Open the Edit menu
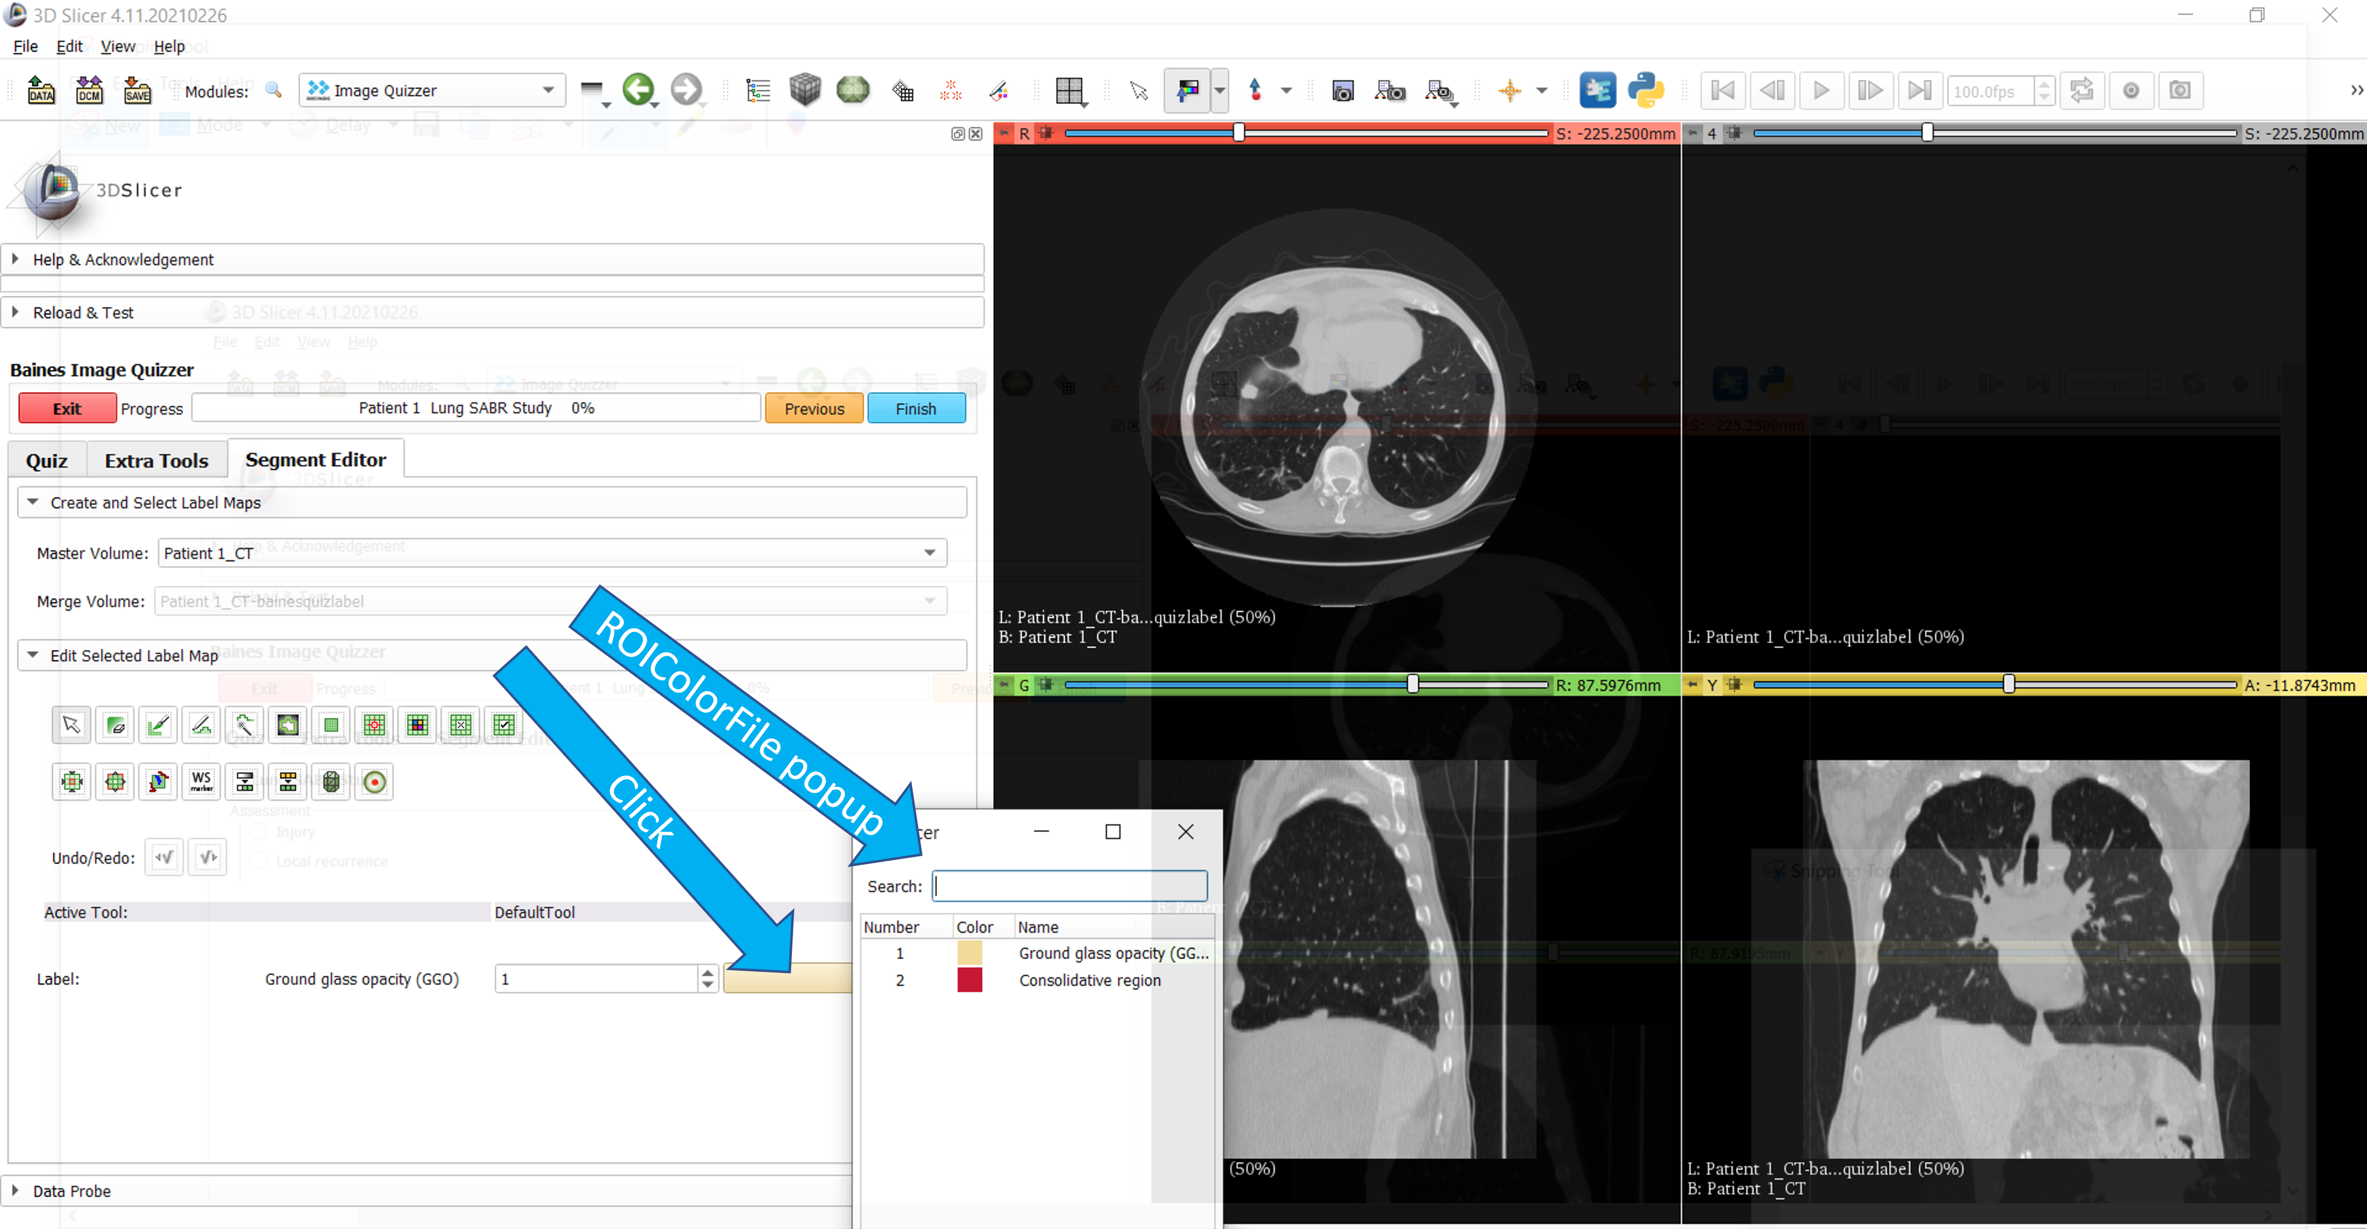Screen dimensions: 2367x1229 click(69, 46)
